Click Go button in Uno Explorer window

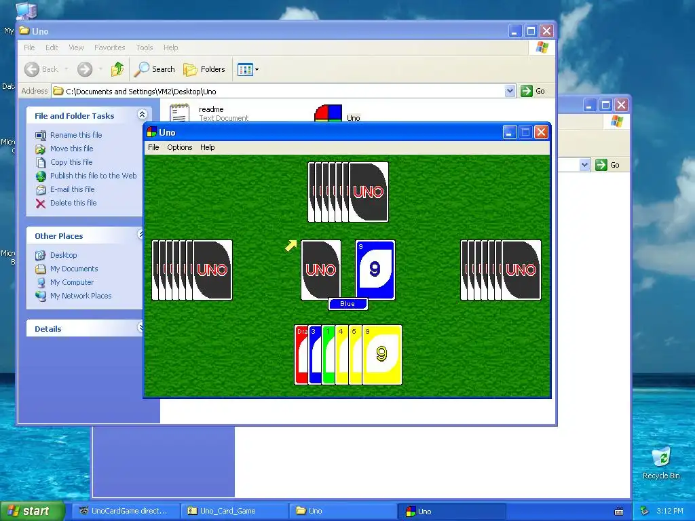click(x=533, y=92)
